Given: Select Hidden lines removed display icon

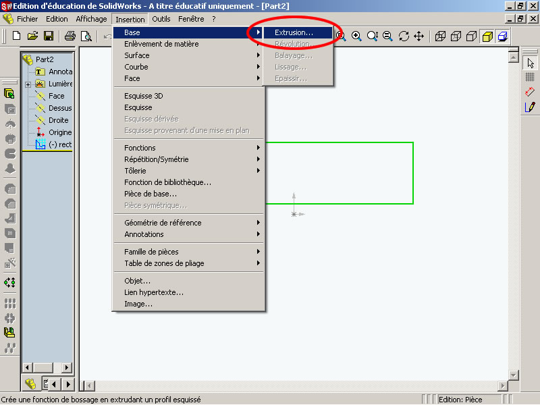Looking at the screenshot, I should pos(471,36).
